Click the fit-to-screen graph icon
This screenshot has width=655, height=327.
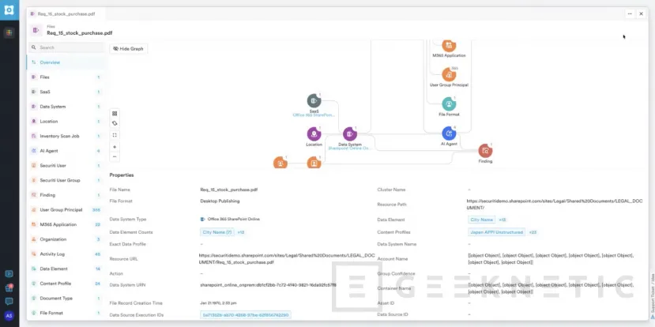coord(115,135)
